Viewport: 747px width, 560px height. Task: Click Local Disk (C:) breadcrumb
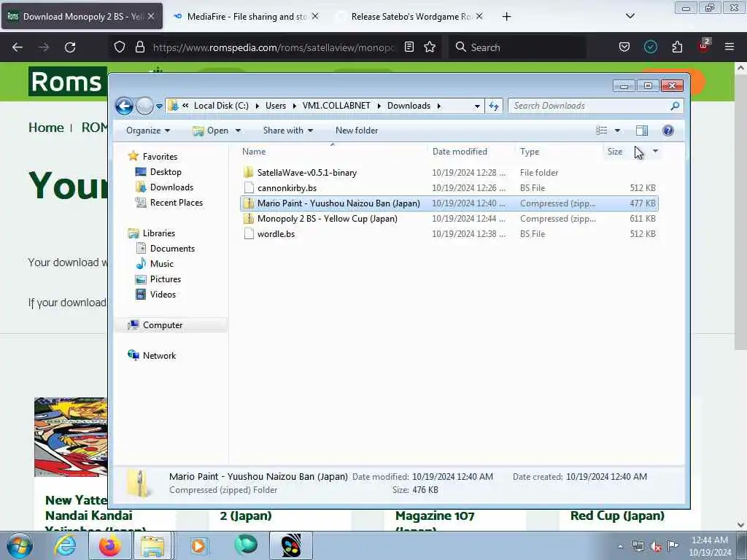221,106
